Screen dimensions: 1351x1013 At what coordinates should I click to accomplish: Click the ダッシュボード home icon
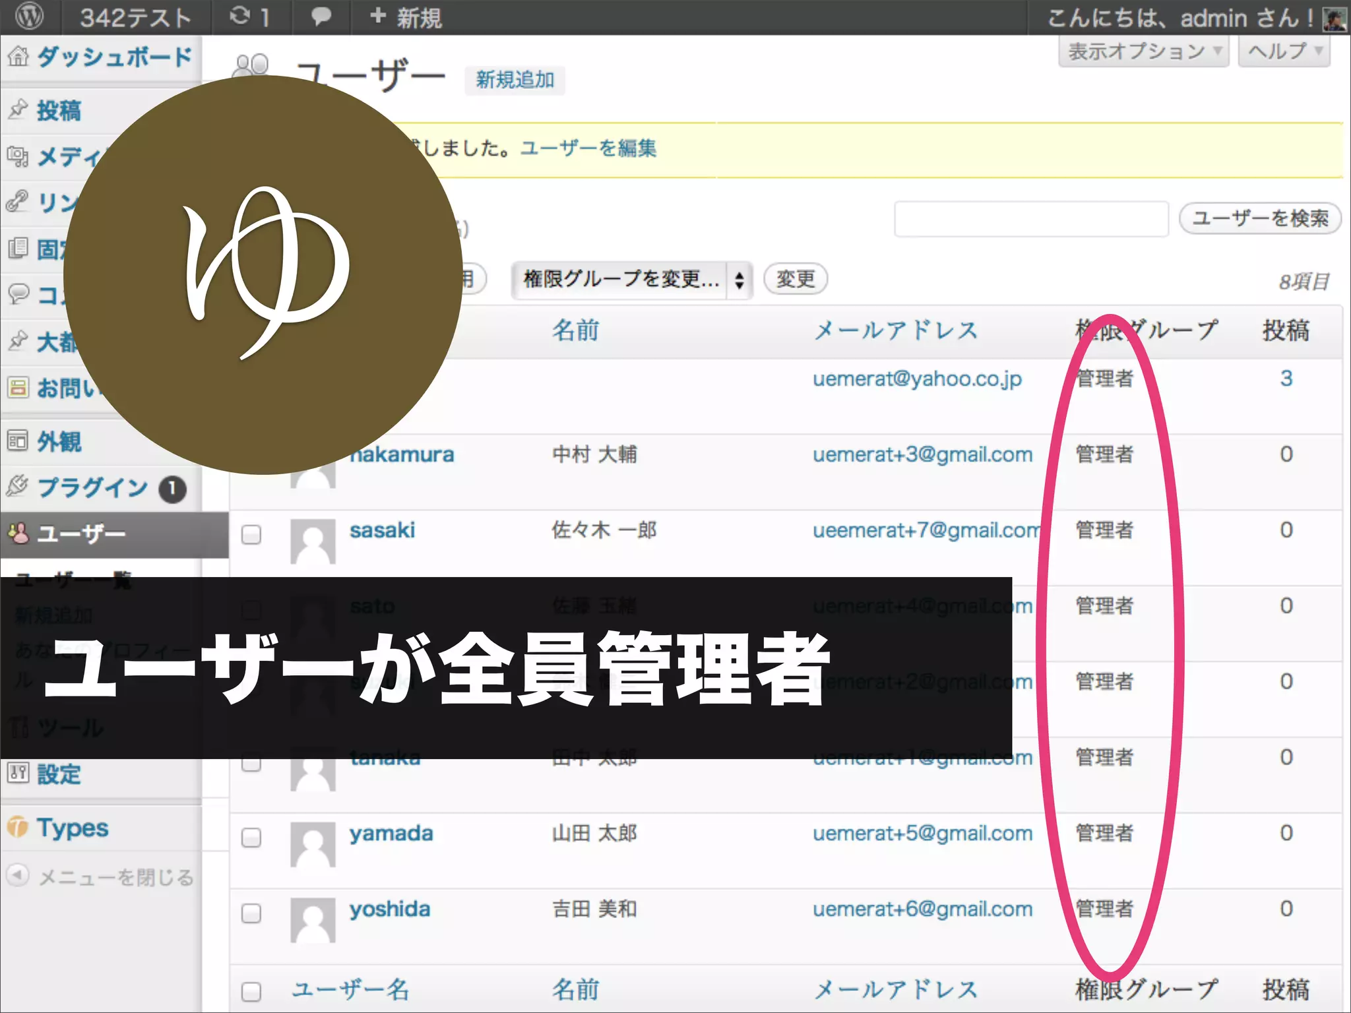tap(18, 56)
